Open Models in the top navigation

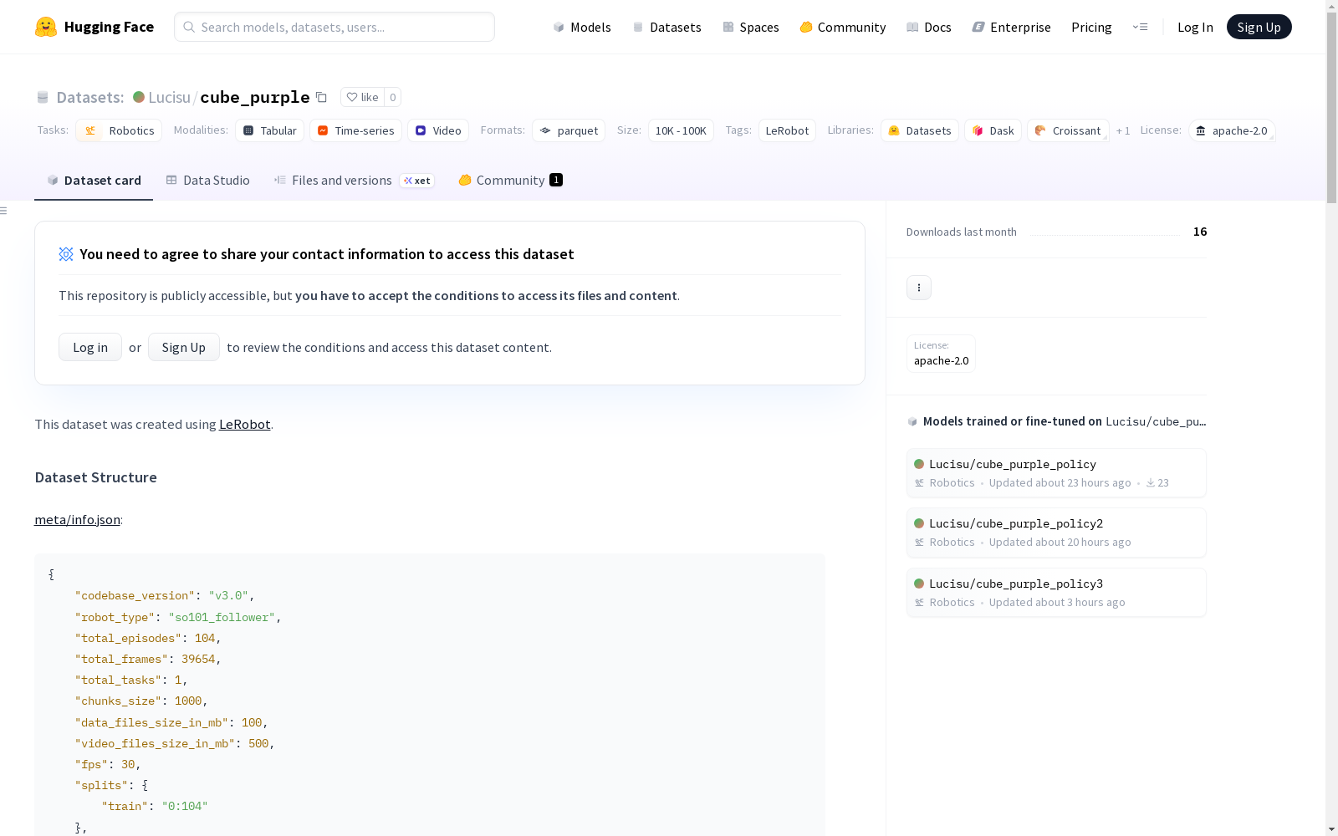point(582,27)
